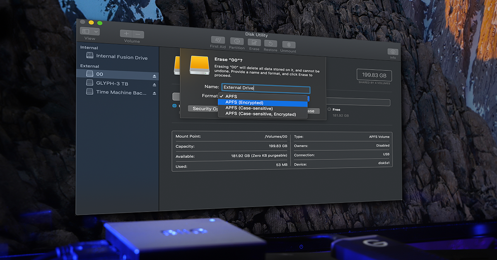This screenshot has height=260, width=497.
Task: Click the APFS Volume type value
Action: pos(379,137)
